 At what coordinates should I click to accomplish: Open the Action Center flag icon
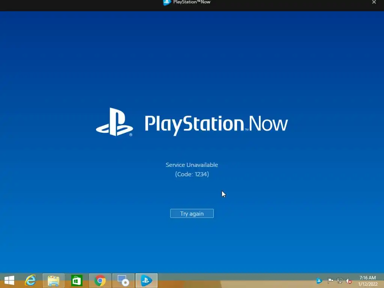click(x=330, y=281)
